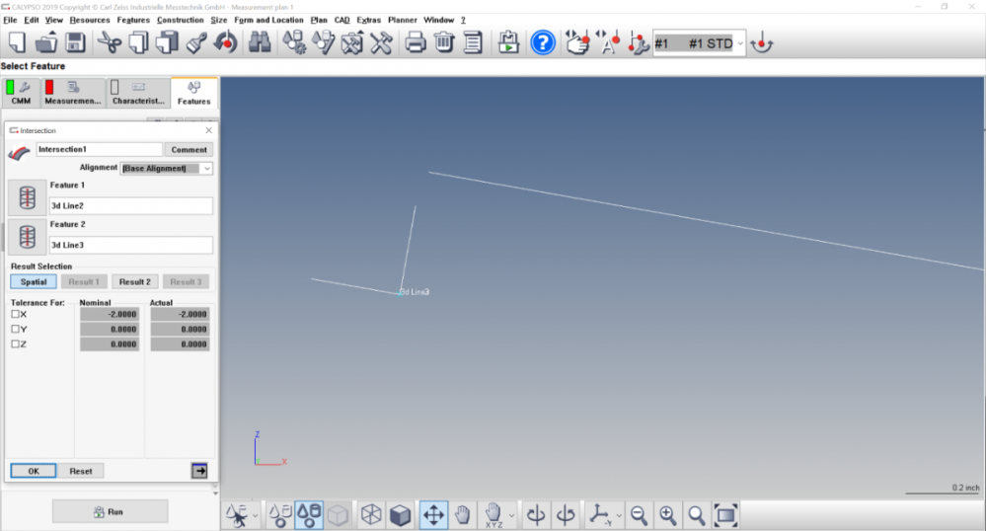The image size is (986, 531).
Task: Click the Comment button
Action: [x=189, y=150]
